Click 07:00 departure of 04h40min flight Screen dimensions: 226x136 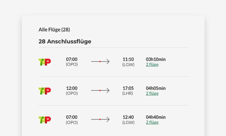click(x=72, y=117)
